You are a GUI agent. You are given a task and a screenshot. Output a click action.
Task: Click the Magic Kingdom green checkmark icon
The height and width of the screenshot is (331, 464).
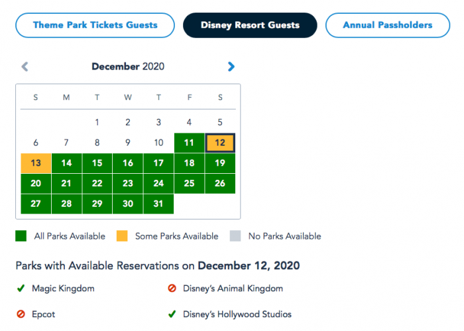point(21,289)
